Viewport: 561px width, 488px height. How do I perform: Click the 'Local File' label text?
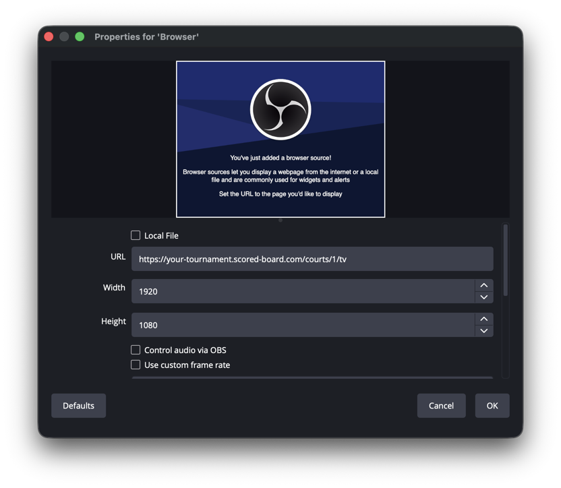(x=161, y=236)
